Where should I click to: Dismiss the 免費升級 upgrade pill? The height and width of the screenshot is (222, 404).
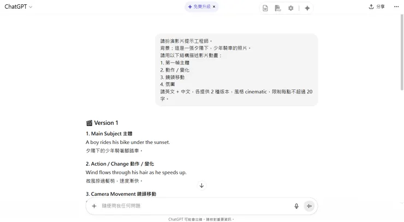214,7
